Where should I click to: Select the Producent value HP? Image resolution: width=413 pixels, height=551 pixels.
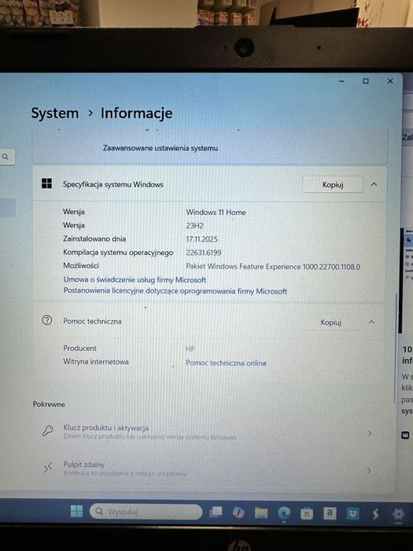[190, 349]
